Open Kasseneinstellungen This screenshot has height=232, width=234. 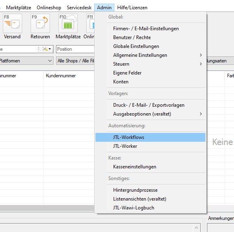[151, 167]
